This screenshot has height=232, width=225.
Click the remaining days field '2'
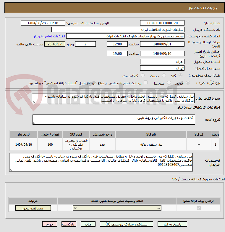[85, 44]
